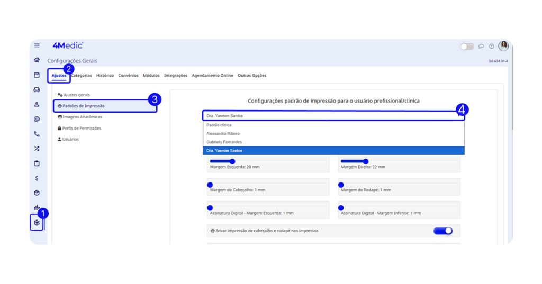The height and width of the screenshot is (284, 542).
Task: Open the professional user selection dropdown
Action: (333, 115)
